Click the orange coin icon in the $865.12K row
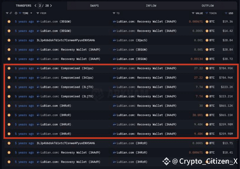This screenshot has width=240, height=169. point(9,106)
